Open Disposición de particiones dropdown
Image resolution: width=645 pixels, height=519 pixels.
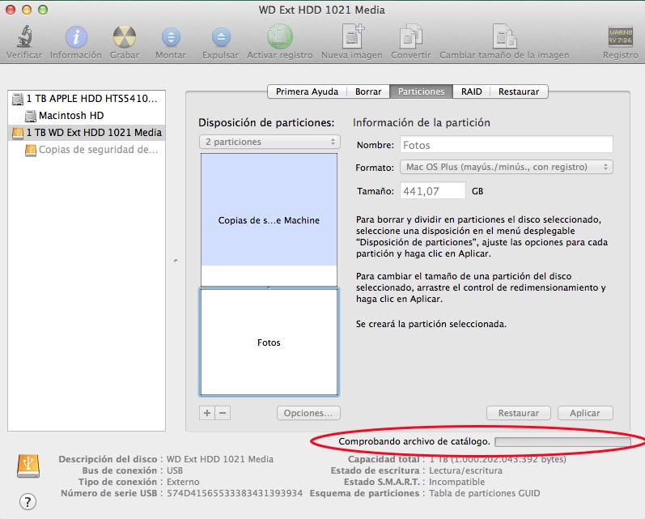(x=269, y=142)
